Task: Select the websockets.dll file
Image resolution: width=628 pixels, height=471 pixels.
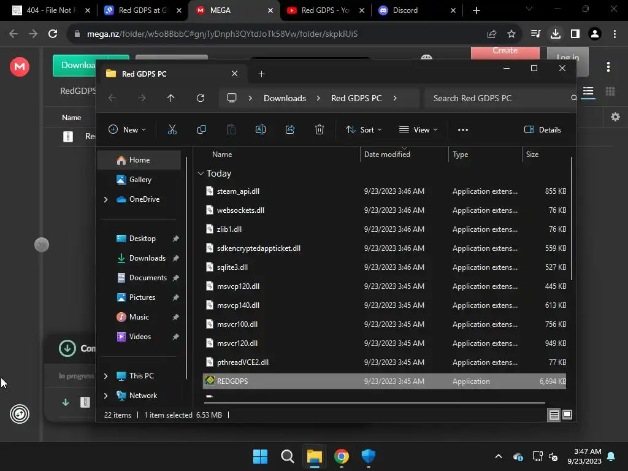Action: click(x=385, y=210)
